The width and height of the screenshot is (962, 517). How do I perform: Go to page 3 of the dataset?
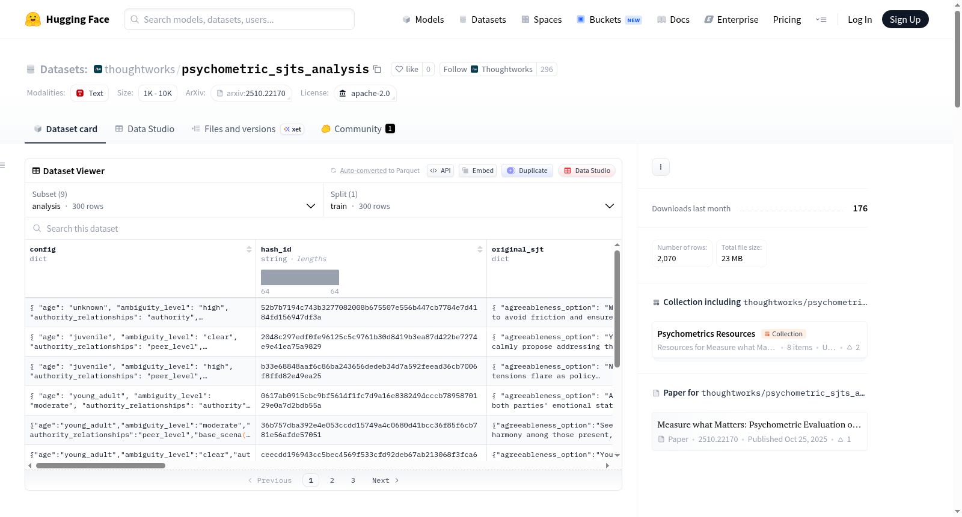click(x=353, y=480)
